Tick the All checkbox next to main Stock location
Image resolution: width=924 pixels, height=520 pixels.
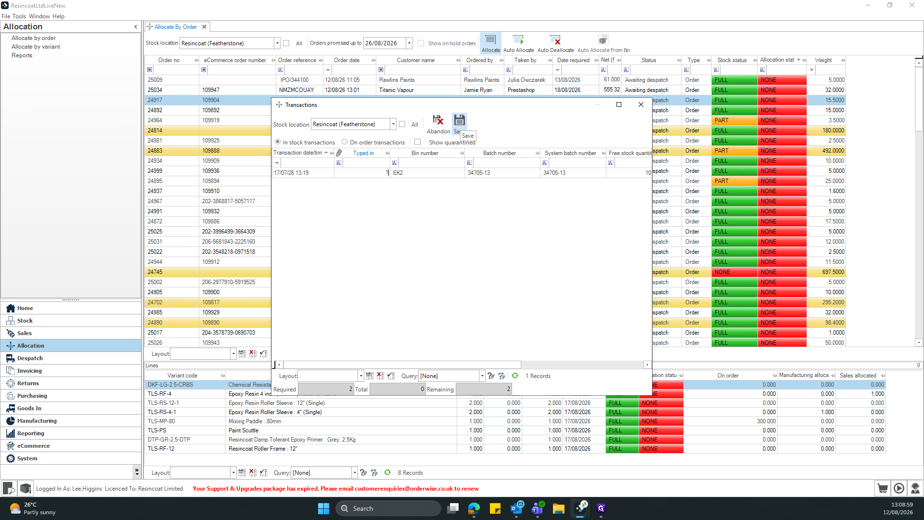pos(286,43)
